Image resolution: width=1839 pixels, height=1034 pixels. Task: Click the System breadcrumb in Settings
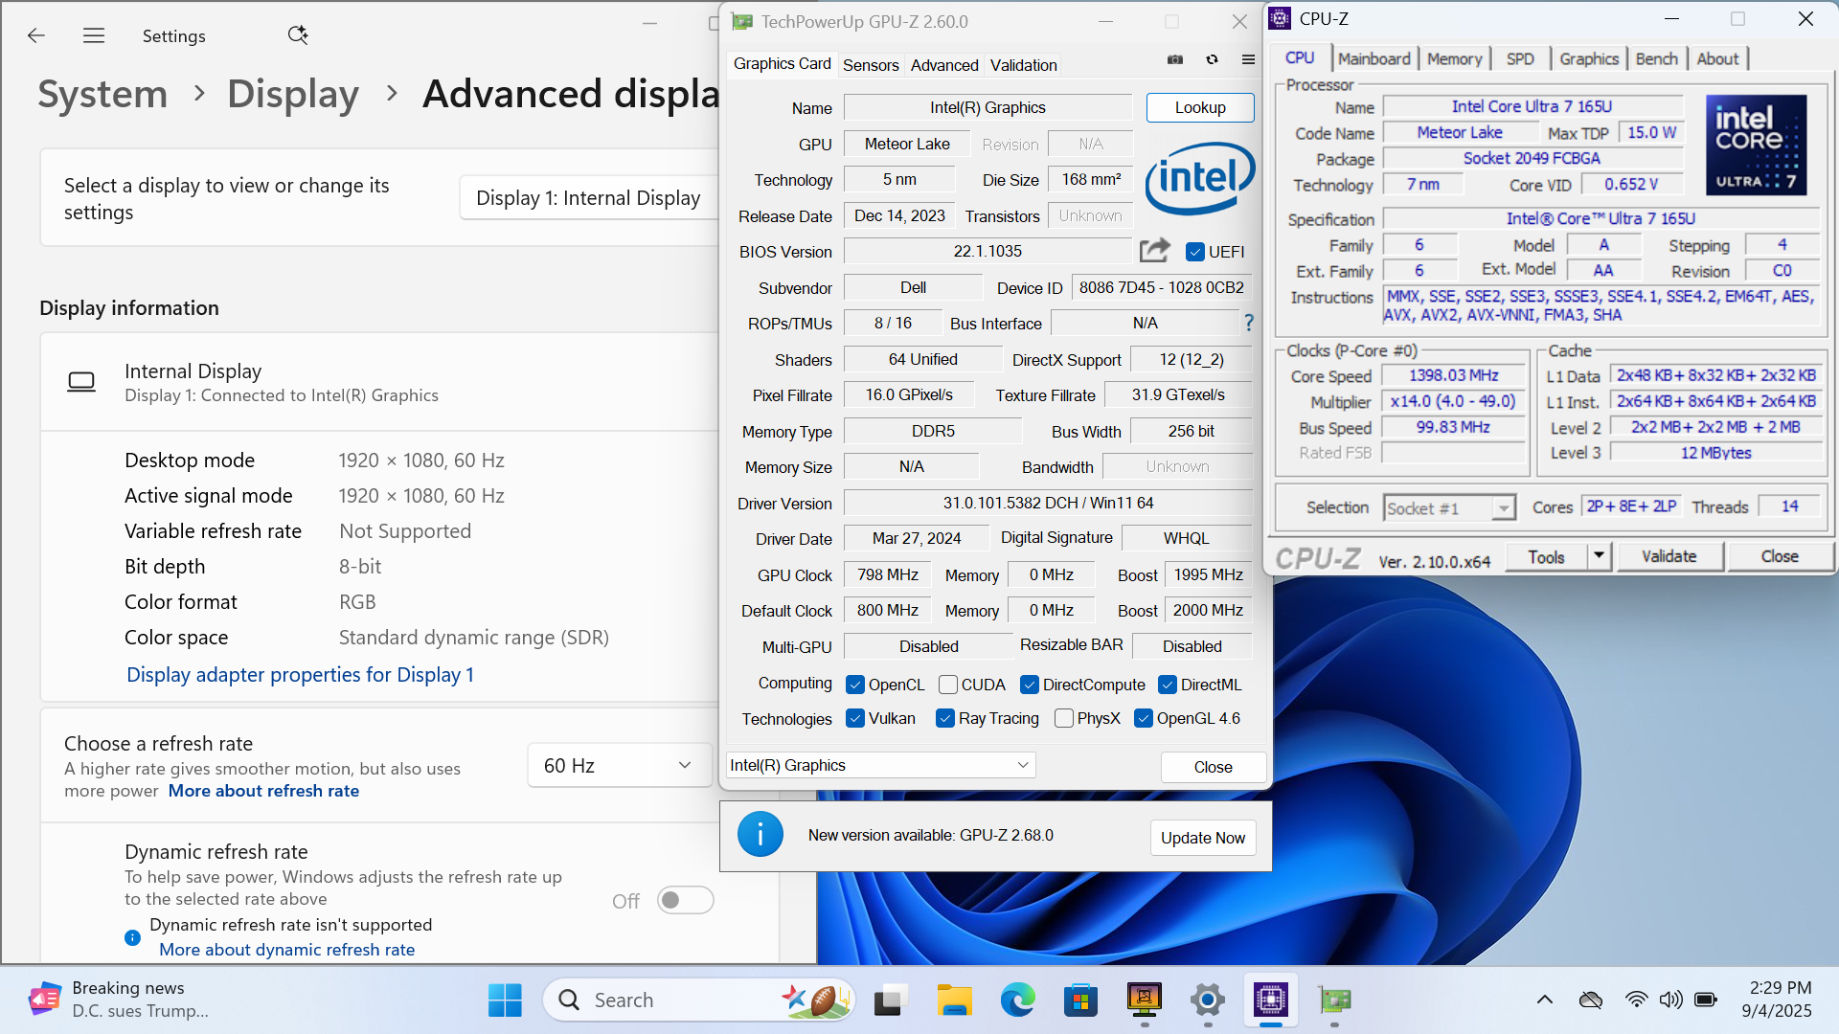102,94
